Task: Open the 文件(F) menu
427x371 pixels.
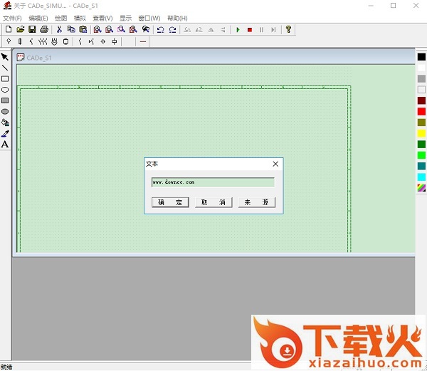Action: point(12,19)
